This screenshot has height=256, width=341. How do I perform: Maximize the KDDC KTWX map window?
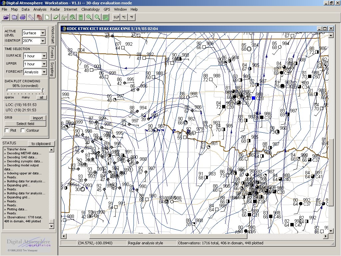pyautogui.click(x=325, y=29)
